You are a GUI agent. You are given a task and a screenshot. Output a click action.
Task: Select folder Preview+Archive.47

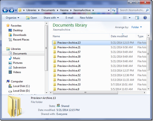[x=99, y=70]
